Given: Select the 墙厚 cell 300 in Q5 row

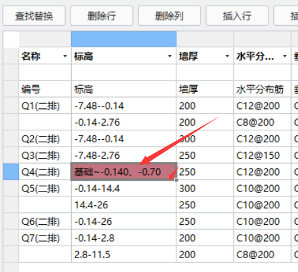Looking at the screenshot, I should 205,188.
